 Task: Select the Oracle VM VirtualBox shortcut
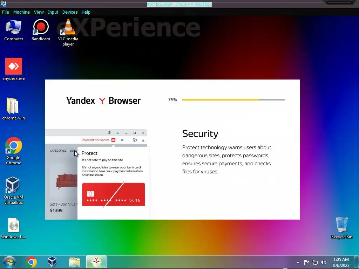(14, 191)
